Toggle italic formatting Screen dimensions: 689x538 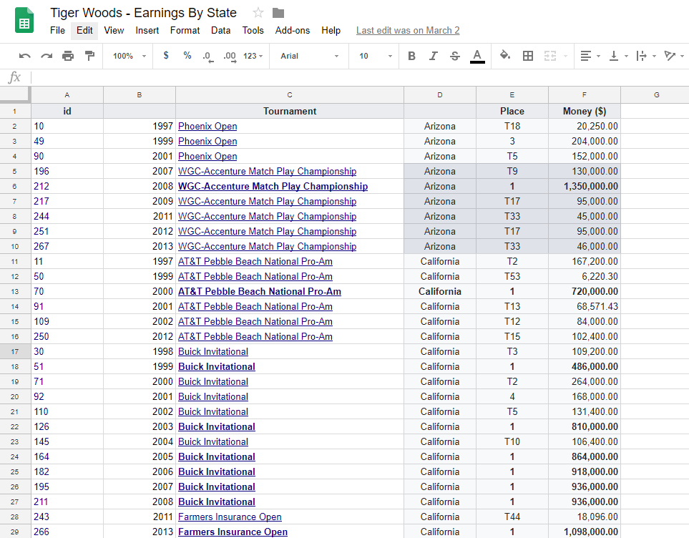[x=433, y=55]
